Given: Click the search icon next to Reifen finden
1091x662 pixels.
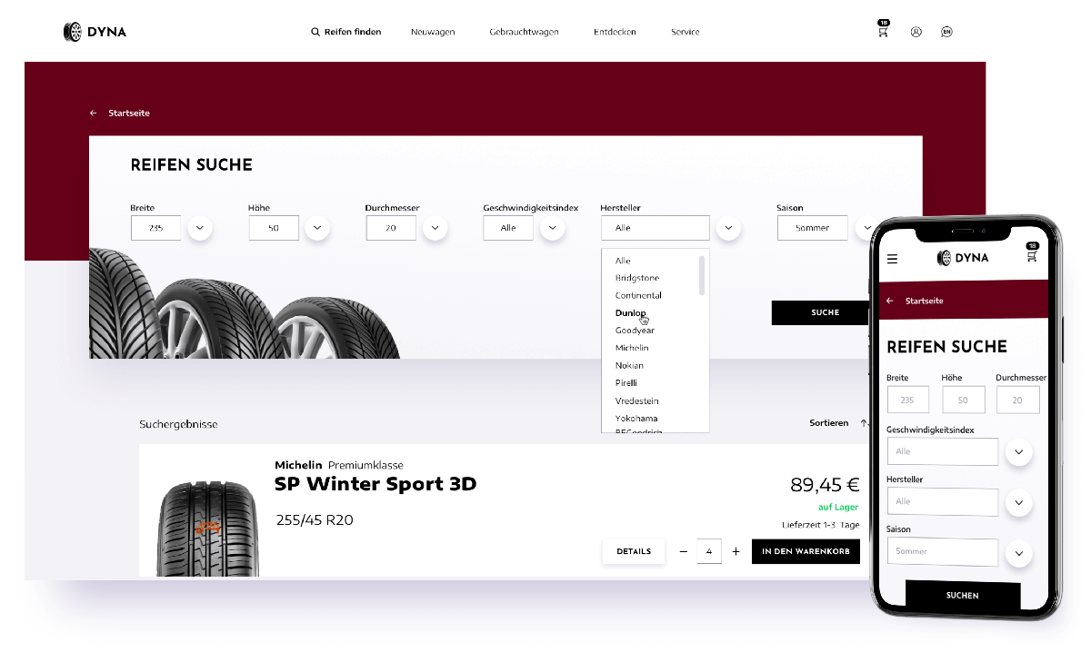Looking at the screenshot, I should 315,32.
